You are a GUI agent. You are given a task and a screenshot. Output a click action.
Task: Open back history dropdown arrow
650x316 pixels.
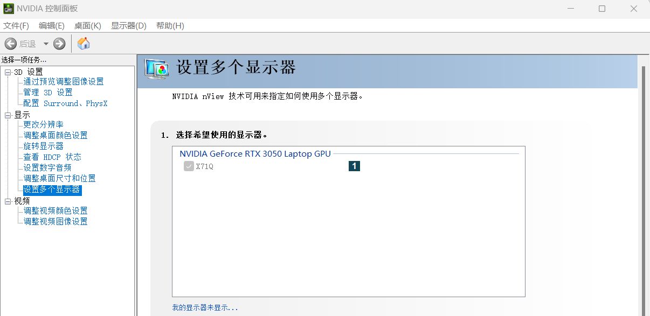(46, 44)
